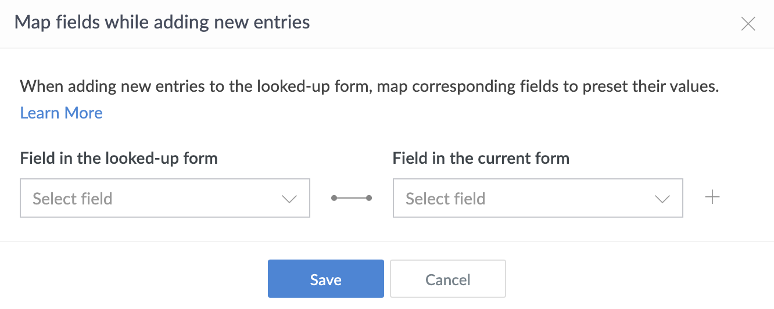Click the word 'Save' on the blue button
The height and width of the screenshot is (309, 774).
click(x=325, y=279)
